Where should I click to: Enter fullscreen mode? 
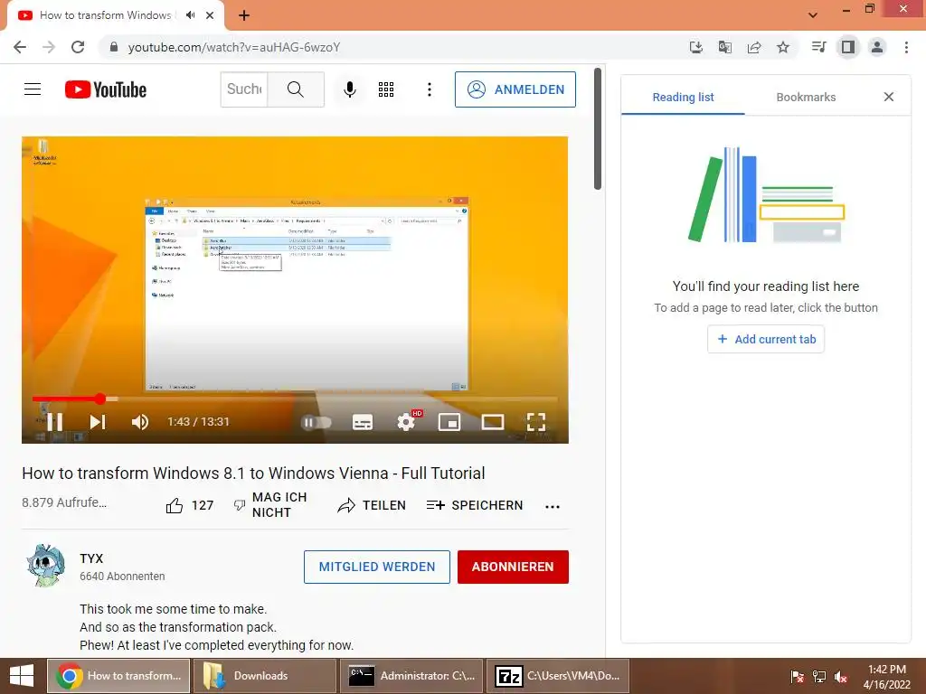pos(535,422)
